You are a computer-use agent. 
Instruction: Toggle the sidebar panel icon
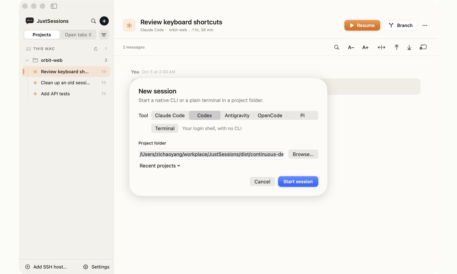pos(54,6)
